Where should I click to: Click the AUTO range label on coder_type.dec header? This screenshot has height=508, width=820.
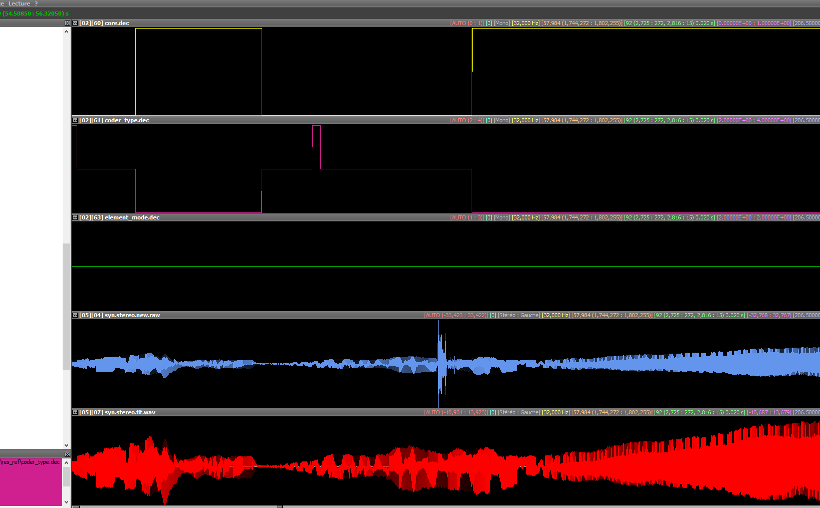click(467, 120)
